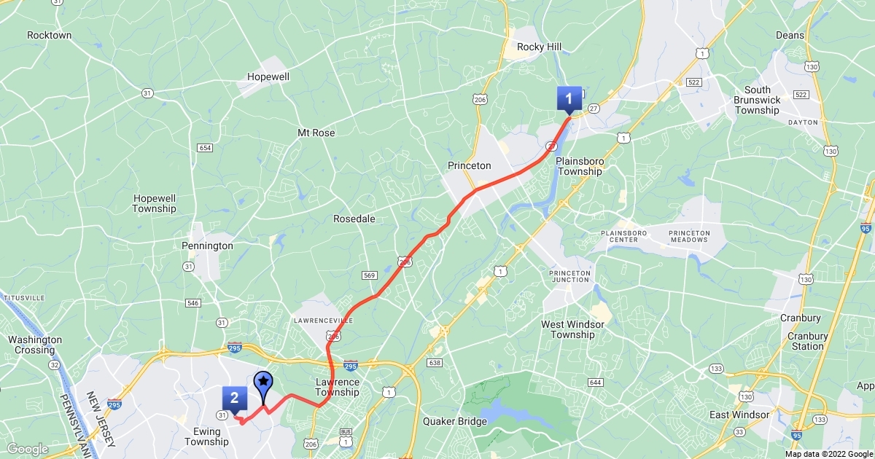The height and width of the screenshot is (459, 875).
Task: Click the route 569 road shield
Action: tap(369, 275)
